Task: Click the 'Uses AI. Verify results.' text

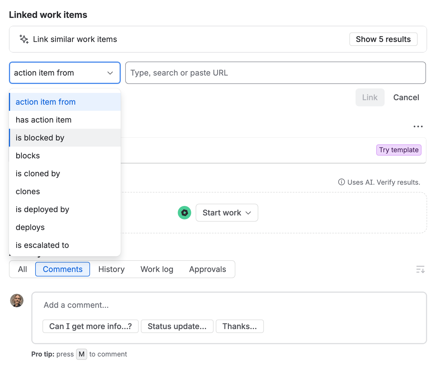Action: pos(384,182)
